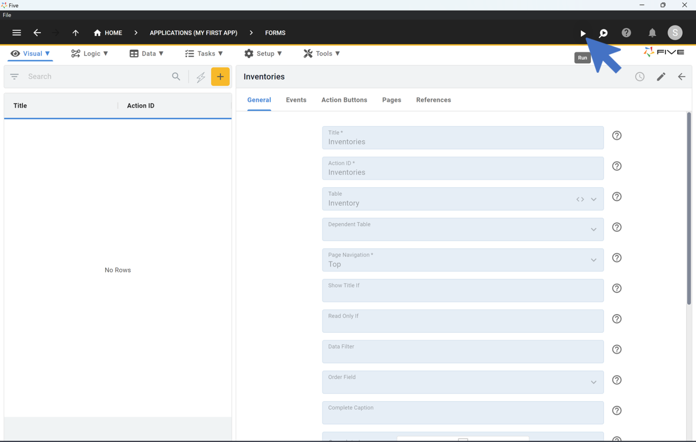Click the Run play button

(x=583, y=33)
